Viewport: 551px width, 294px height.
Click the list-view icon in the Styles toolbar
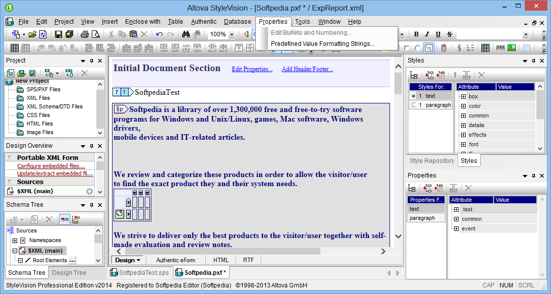pos(414,75)
